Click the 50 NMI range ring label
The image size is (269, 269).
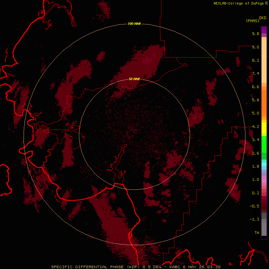(134, 79)
